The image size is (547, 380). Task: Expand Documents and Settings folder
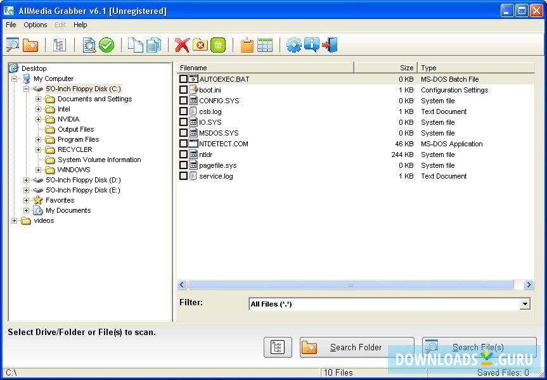click(x=39, y=99)
